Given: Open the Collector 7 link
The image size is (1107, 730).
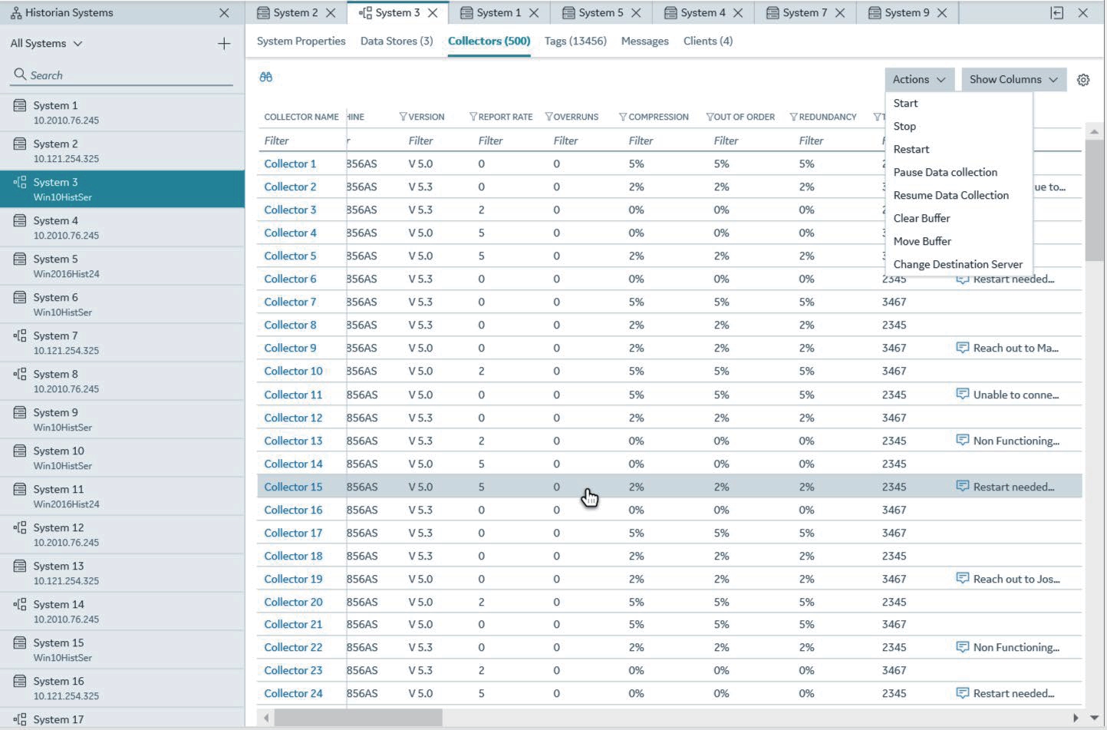Looking at the screenshot, I should tap(290, 302).
